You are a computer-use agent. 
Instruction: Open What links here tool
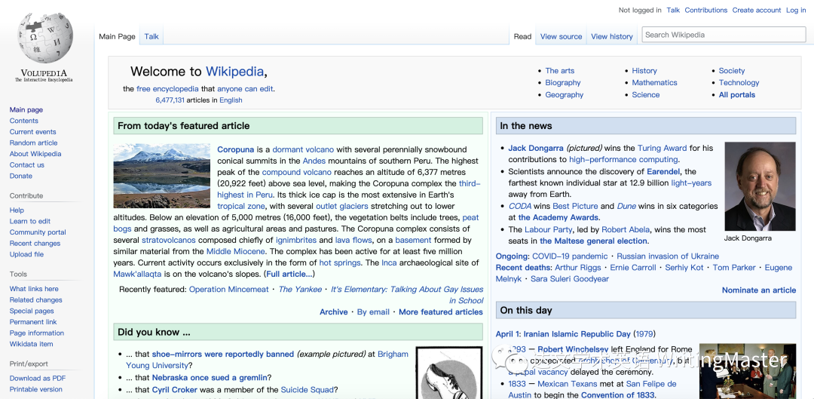(x=34, y=289)
